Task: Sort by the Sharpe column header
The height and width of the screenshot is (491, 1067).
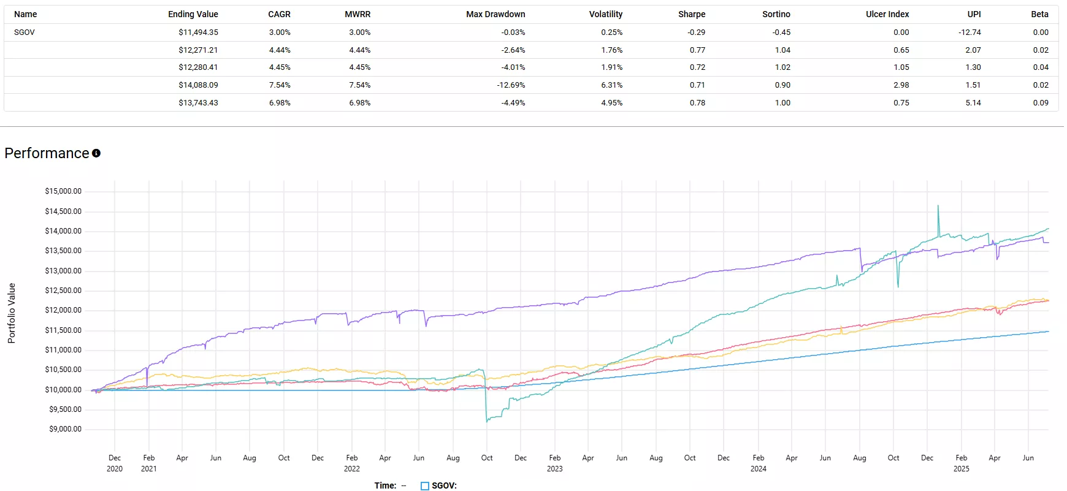Action: 692,14
